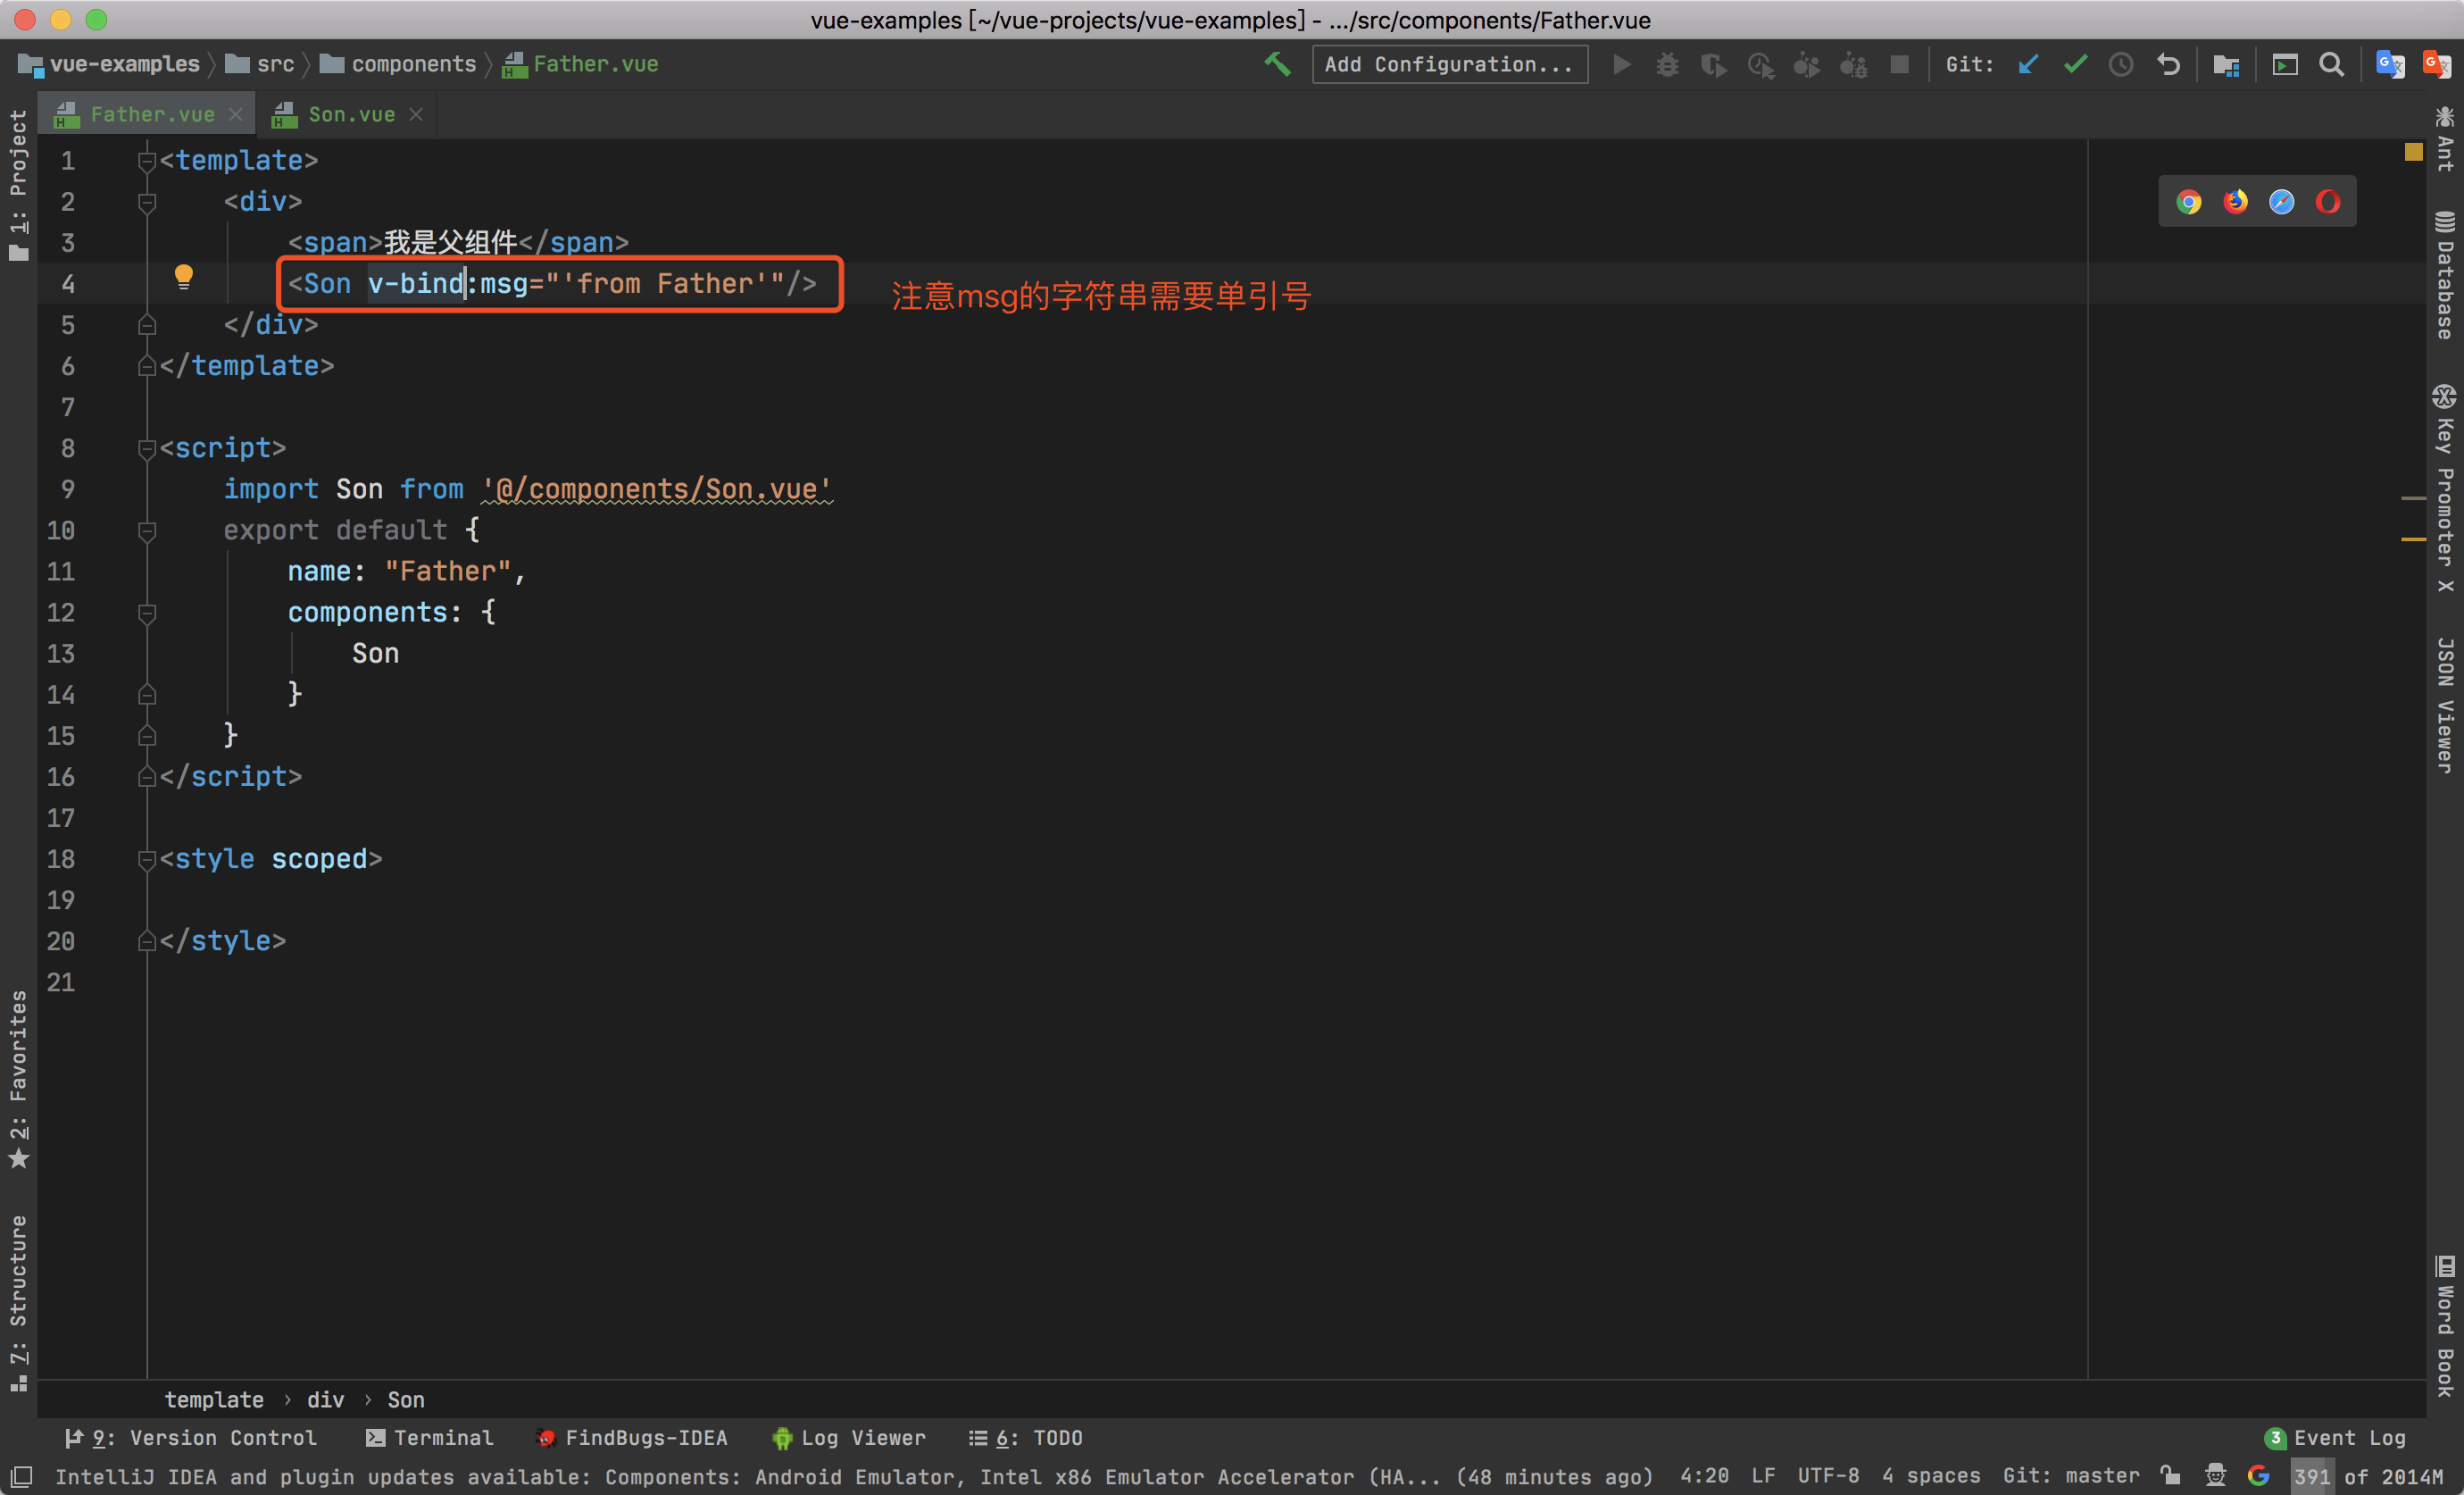Screen dimensions: 2464x1495
Task: Click the Git commit checkmark icon
Action: (x=2075, y=65)
